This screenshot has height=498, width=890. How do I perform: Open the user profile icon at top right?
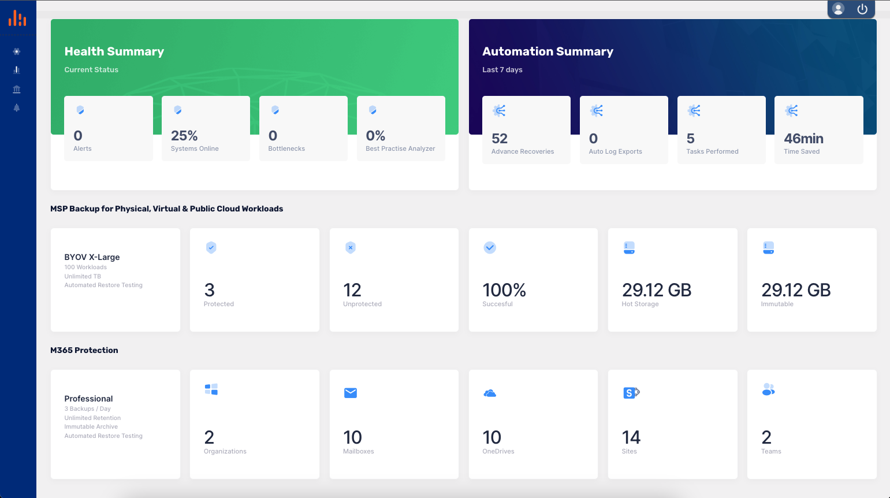pyautogui.click(x=839, y=9)
